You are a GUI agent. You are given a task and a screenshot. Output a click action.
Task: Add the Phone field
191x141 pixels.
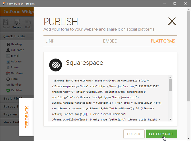[15, 67]
